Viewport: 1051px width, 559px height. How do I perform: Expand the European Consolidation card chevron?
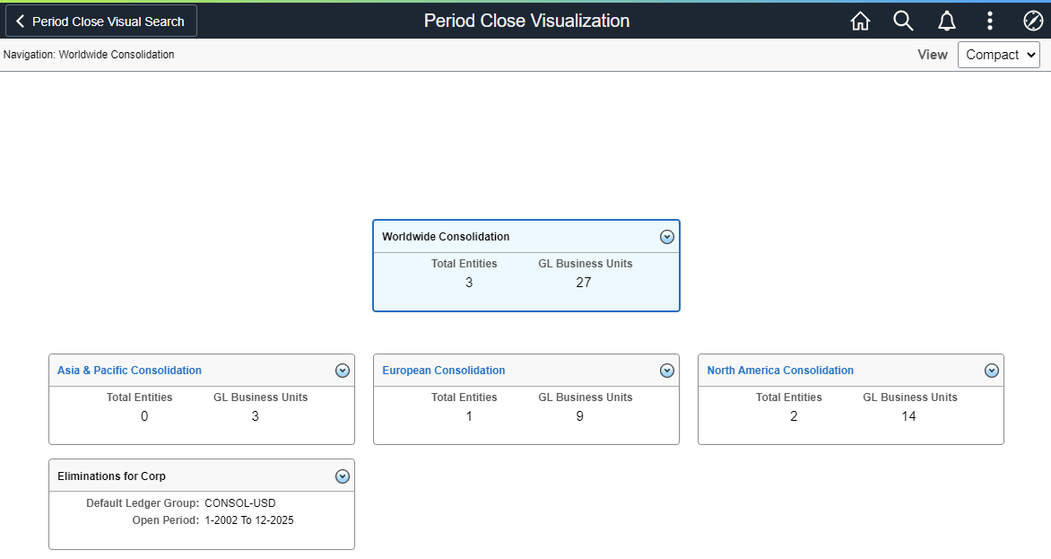667,370
